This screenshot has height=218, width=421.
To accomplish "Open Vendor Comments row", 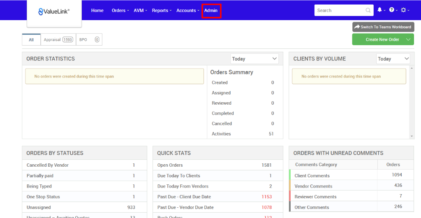I will point(352,186).
